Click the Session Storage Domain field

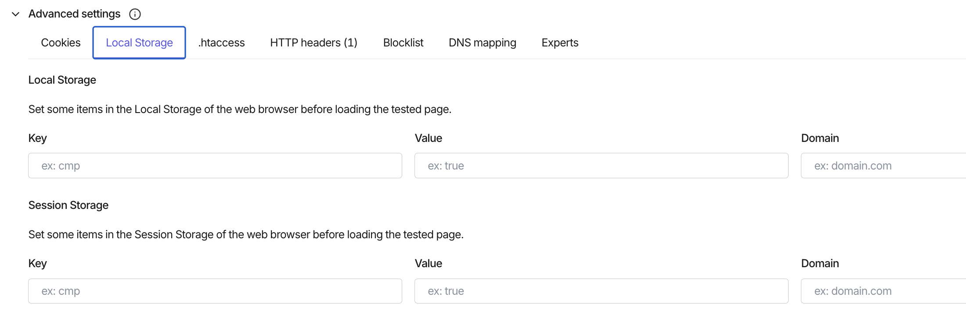[x=883, y=291]
